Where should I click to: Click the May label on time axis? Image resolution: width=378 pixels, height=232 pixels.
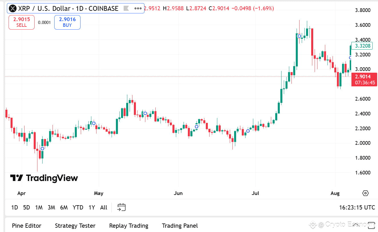pyautogui.click(x=98, y=193)
